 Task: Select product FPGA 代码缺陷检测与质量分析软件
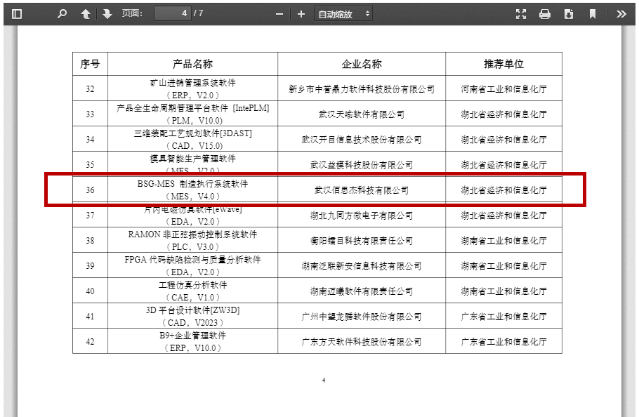click(x=193, y=260)
